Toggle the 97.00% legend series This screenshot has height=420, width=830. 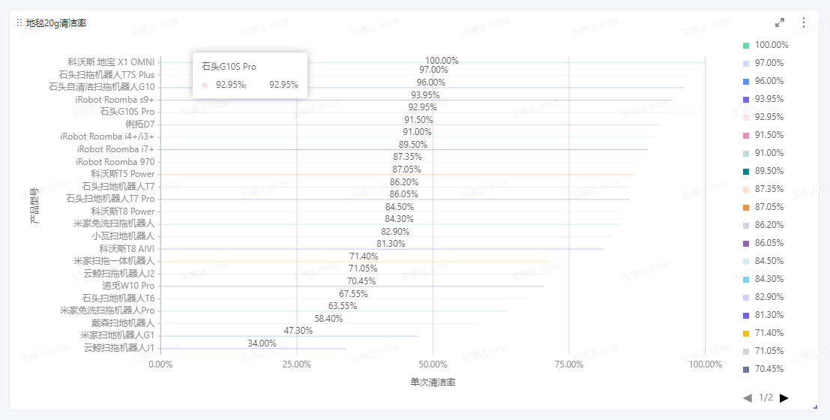pos(763,63)
